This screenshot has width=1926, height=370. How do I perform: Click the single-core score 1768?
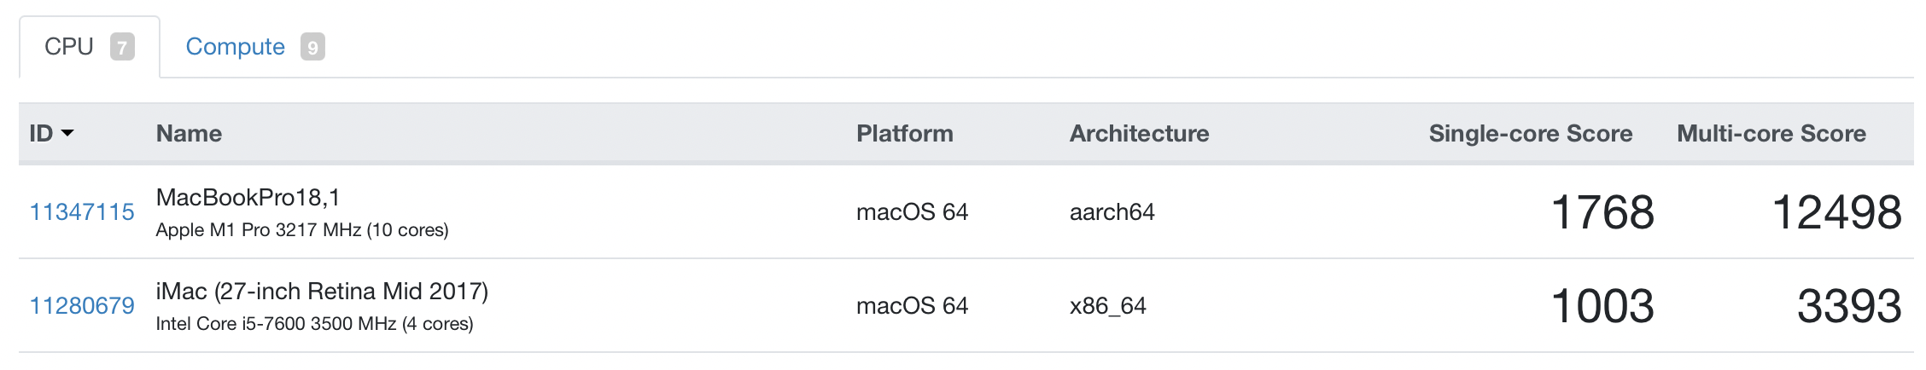[1602, 211]
